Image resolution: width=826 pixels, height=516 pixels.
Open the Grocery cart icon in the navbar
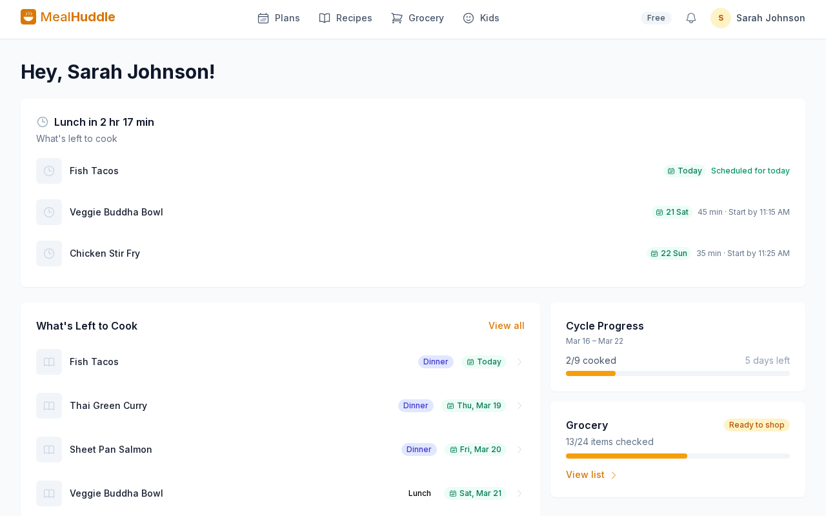tap(396, 18)
